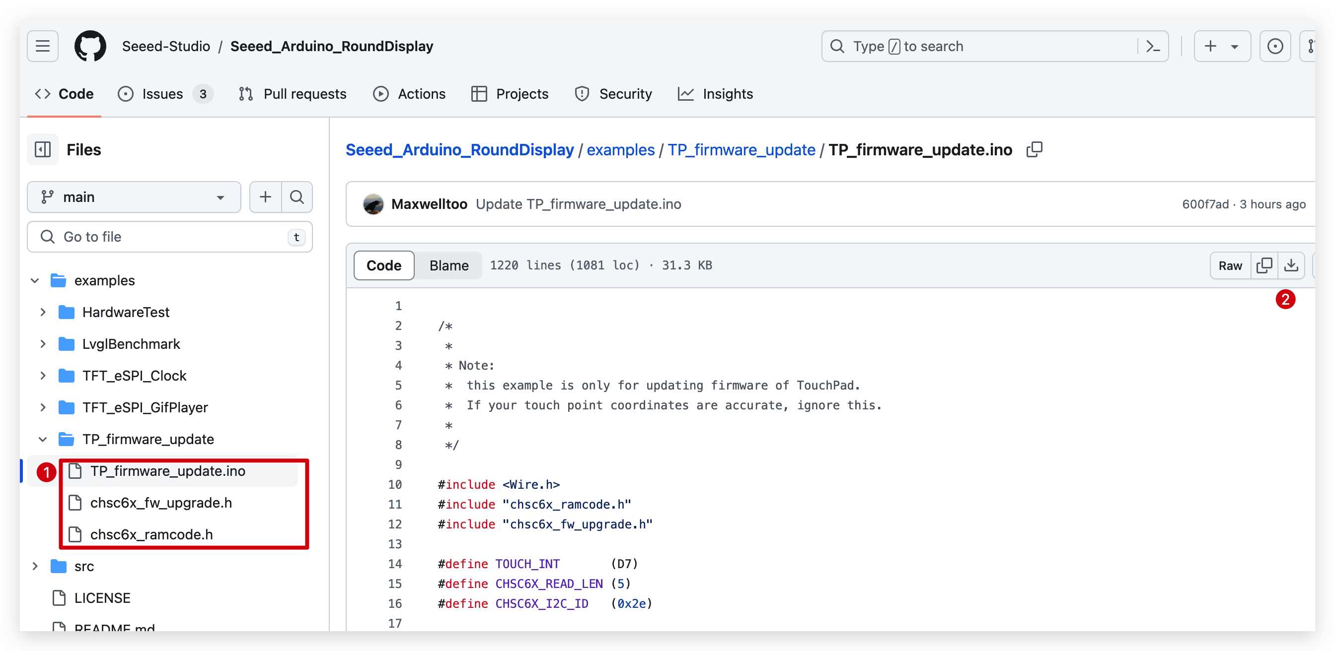Collapse the TP_firmware_update folder
Screen dimensions: 1335x651
[43, 439]
